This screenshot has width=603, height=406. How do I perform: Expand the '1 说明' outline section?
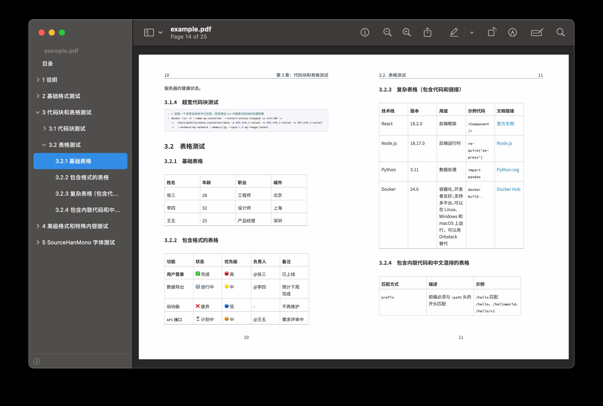click(38, 80)
